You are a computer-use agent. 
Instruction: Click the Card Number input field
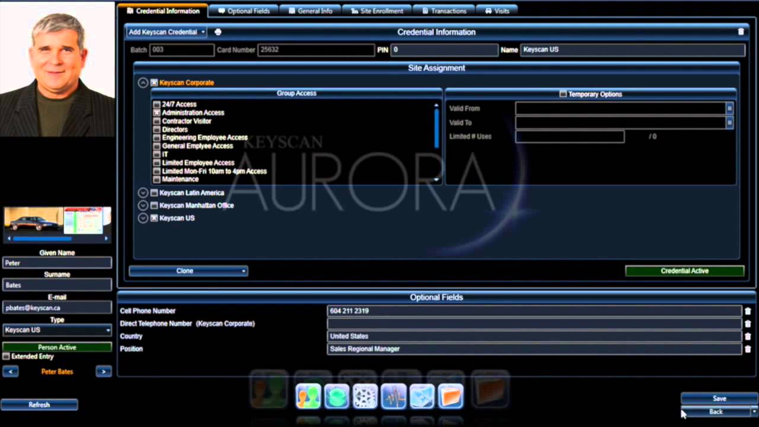click(x=316, y=50)
